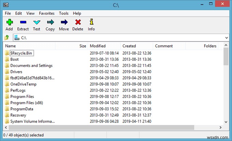
Task: Click modified date 2019-09-03 15:32
Action: tap(104, 109)
